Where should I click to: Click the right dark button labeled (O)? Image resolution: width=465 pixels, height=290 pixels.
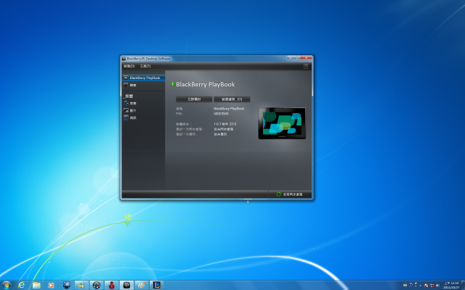232,99
